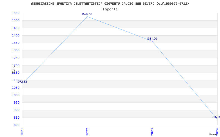Image resolution: width=220 pixels, height=137 pixels.
Task: Click the Anno axis title
Action: 213,134
